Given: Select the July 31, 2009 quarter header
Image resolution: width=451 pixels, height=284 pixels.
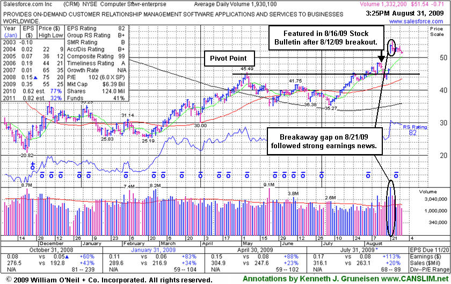Looking at the screenshot, I should pos(359,250).
